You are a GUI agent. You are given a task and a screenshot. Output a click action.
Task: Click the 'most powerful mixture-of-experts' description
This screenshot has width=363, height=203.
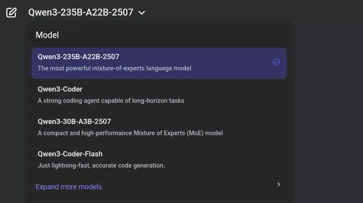[115, 68]
